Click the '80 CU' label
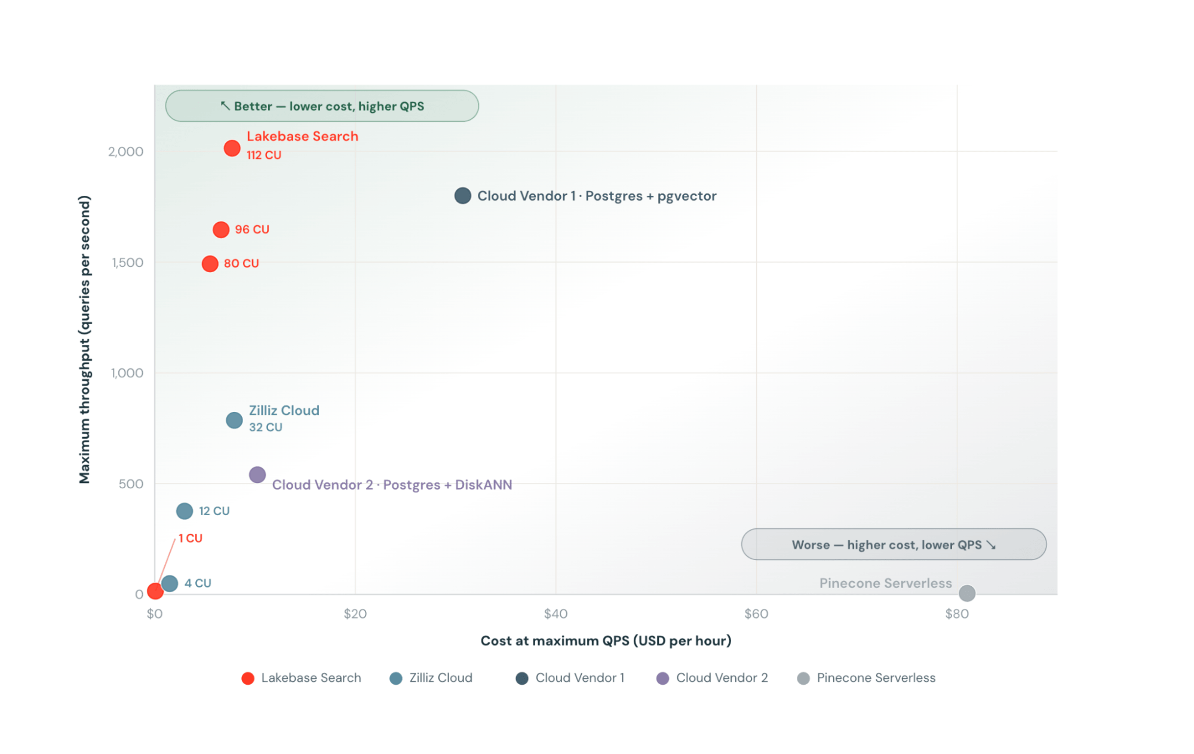This screenshot has width=1194, height=754. click(241, 264)
